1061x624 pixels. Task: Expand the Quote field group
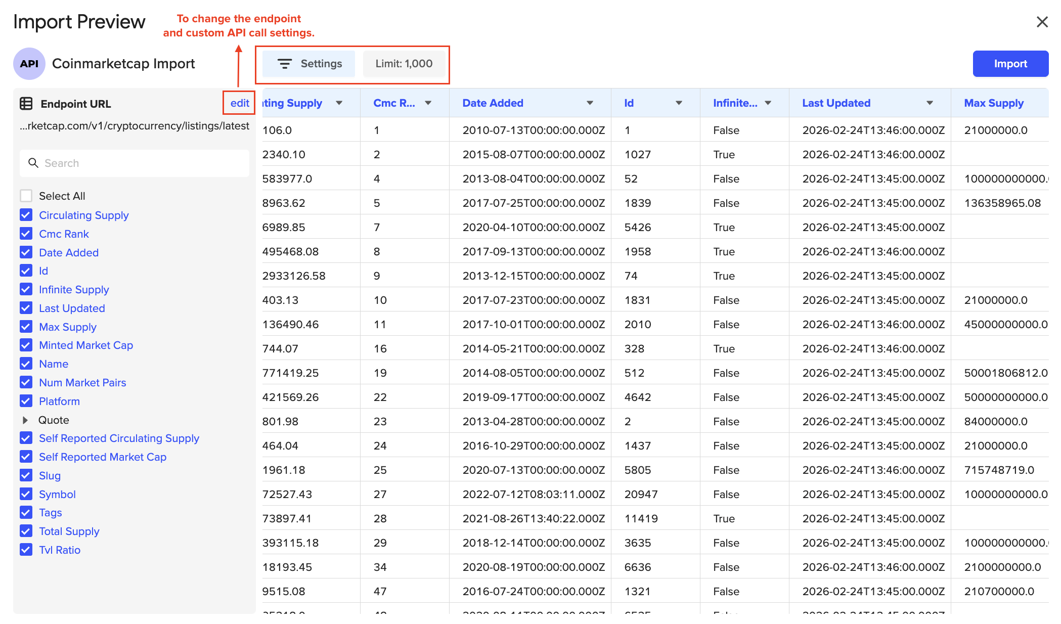point(25,420)
